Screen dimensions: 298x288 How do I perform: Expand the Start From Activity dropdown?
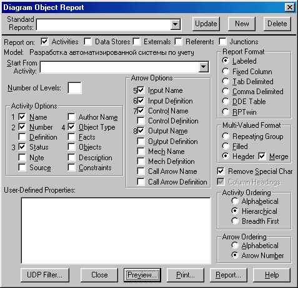[203, 67]
